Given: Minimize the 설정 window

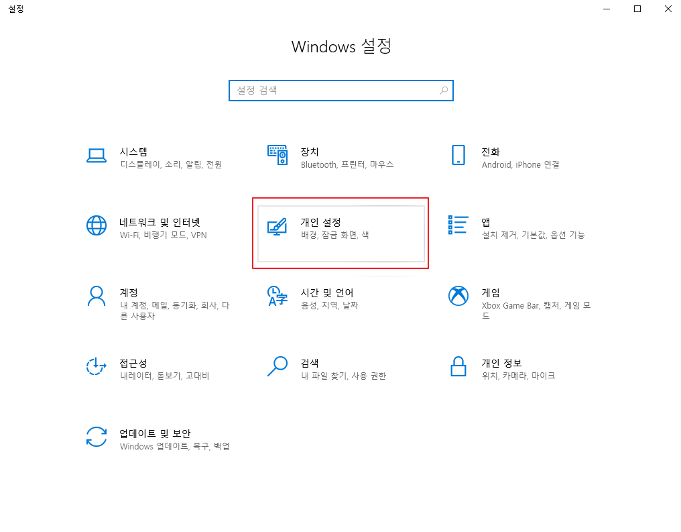Looking at the screenshot, I should click(607, 9).
